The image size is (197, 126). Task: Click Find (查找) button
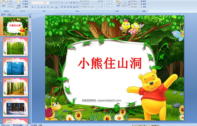[x=143, y=1]
